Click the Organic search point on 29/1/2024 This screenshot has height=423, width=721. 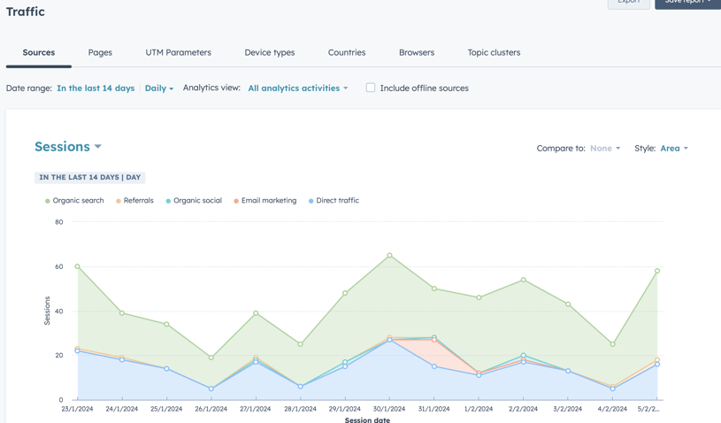(345, 293)
